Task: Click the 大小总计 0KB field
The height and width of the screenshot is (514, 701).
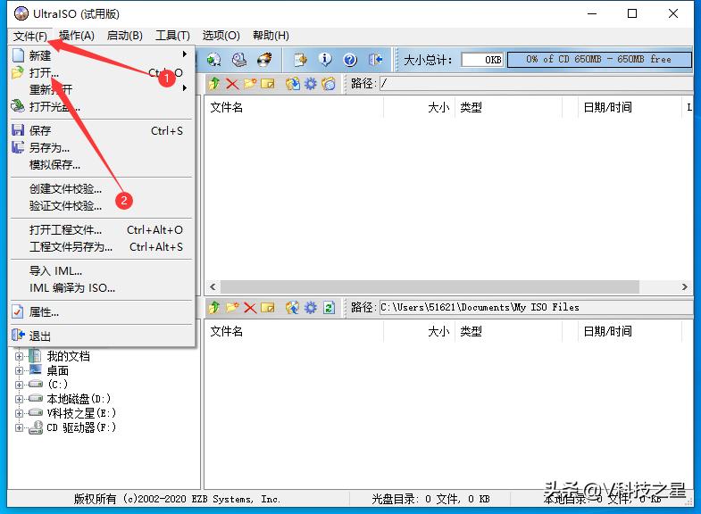Action: (482, 60)
